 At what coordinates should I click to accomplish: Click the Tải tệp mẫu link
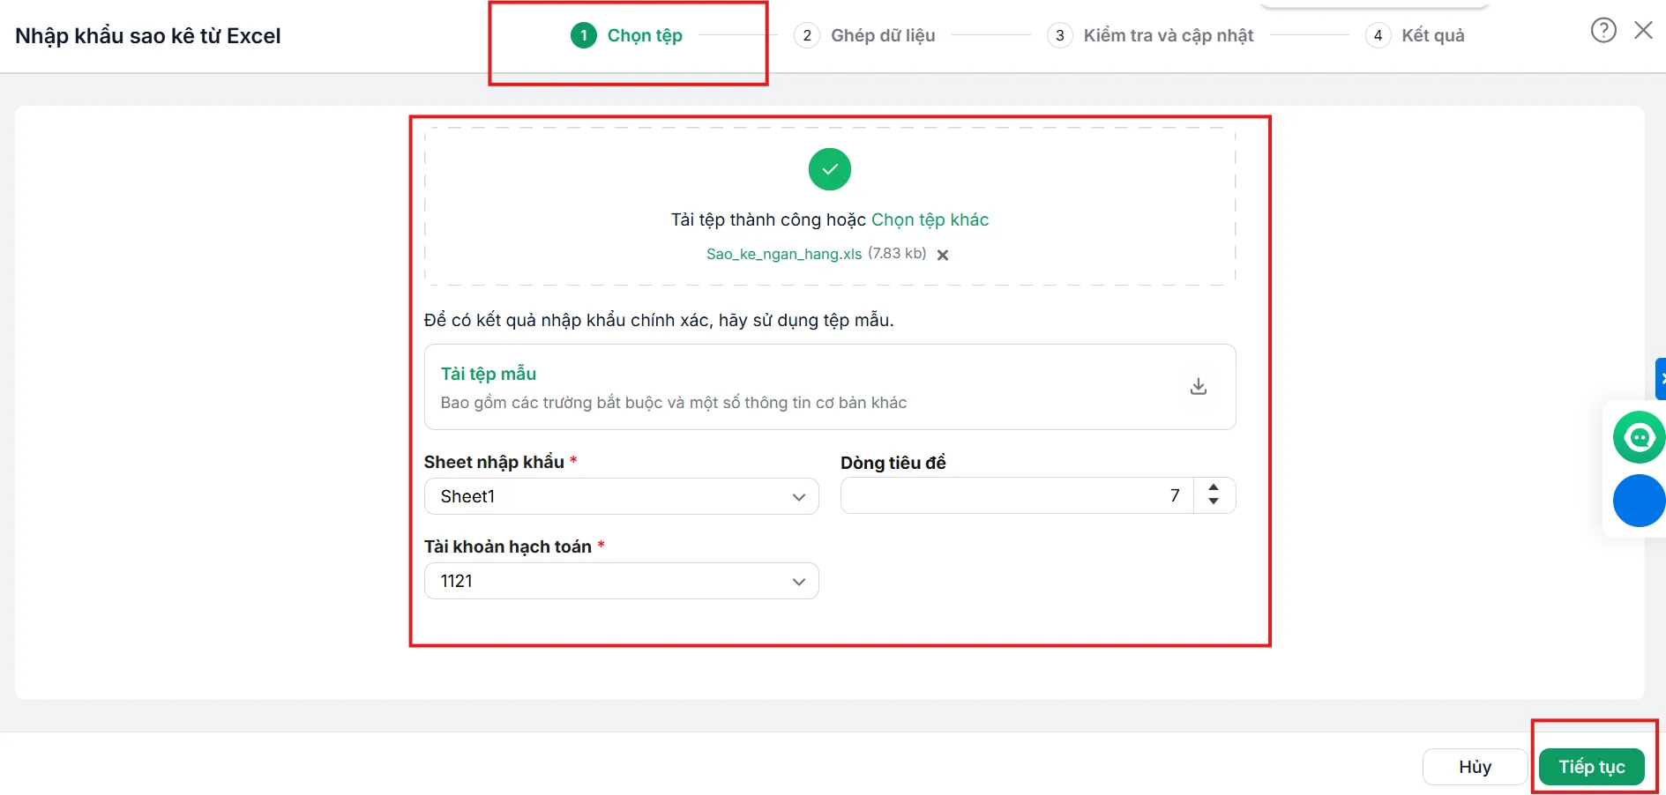point(489,374)
